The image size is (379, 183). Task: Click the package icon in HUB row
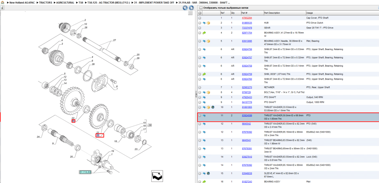point(208,23)
